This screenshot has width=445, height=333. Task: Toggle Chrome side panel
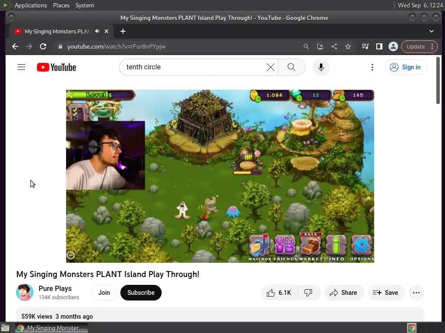pyautogui.click(x=379, y=46)
